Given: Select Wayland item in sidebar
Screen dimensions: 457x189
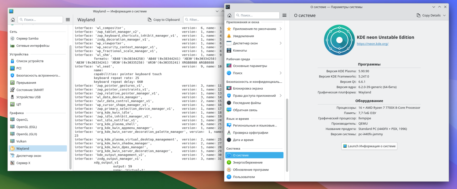Looking at the screenshot, I should point(38,148).
